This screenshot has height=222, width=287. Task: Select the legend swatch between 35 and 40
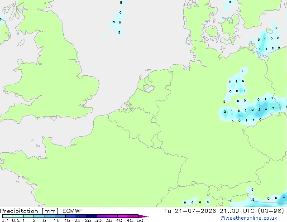point(112,216)
